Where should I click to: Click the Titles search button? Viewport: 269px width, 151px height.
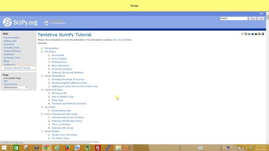coord(253,18)
